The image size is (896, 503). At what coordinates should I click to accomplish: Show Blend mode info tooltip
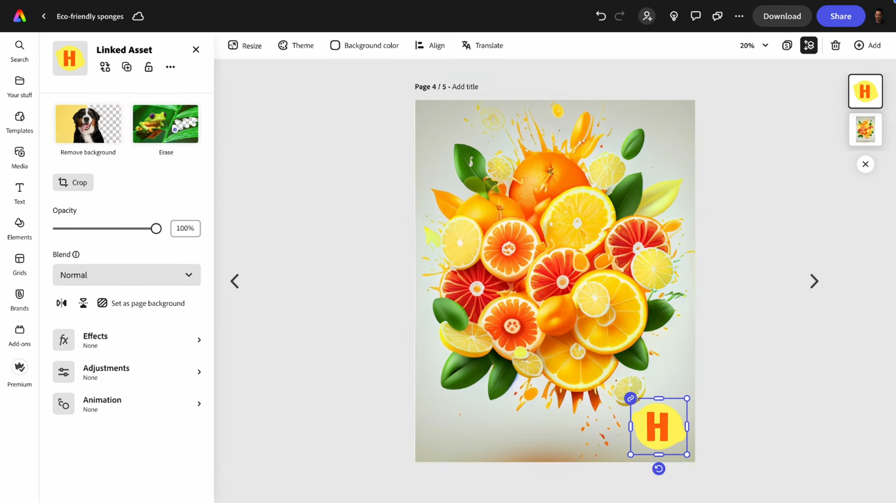[x=76, y=255]
